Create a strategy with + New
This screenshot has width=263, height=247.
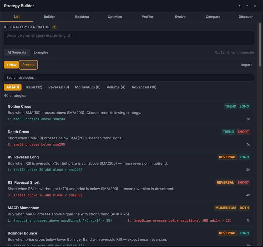[11, 65]
